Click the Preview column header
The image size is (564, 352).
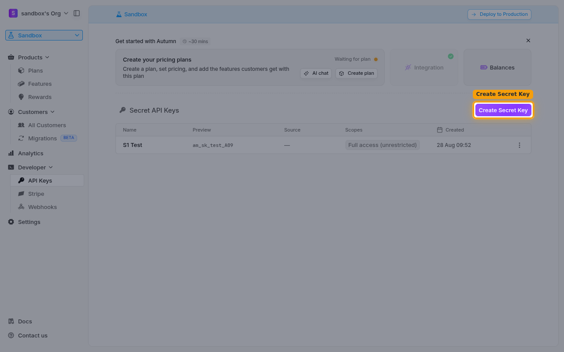tap(202, 130)
